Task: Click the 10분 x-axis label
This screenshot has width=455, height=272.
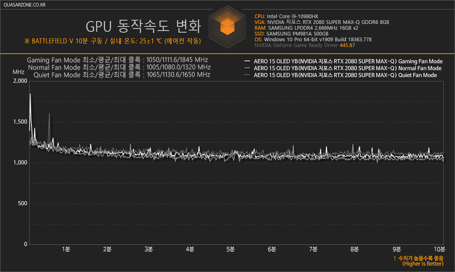Action: [439, 249]
